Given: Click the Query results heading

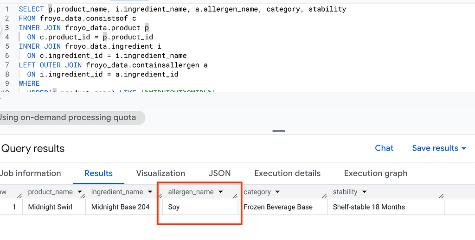Looking at the screenshot, I should point(33,149).
